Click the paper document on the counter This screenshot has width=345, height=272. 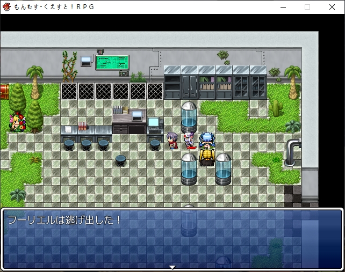68,129
